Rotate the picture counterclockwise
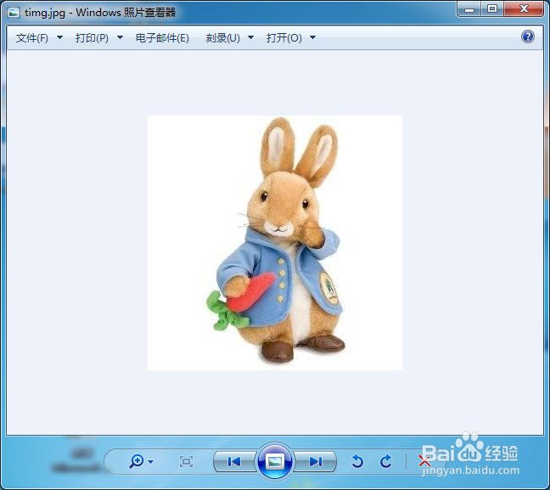This screenshot has height=490, width=550. (x=357, y=461)
